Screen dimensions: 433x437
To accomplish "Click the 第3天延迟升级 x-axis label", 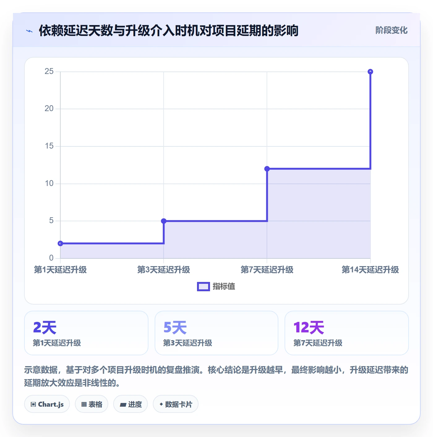I will click(164, 270).
